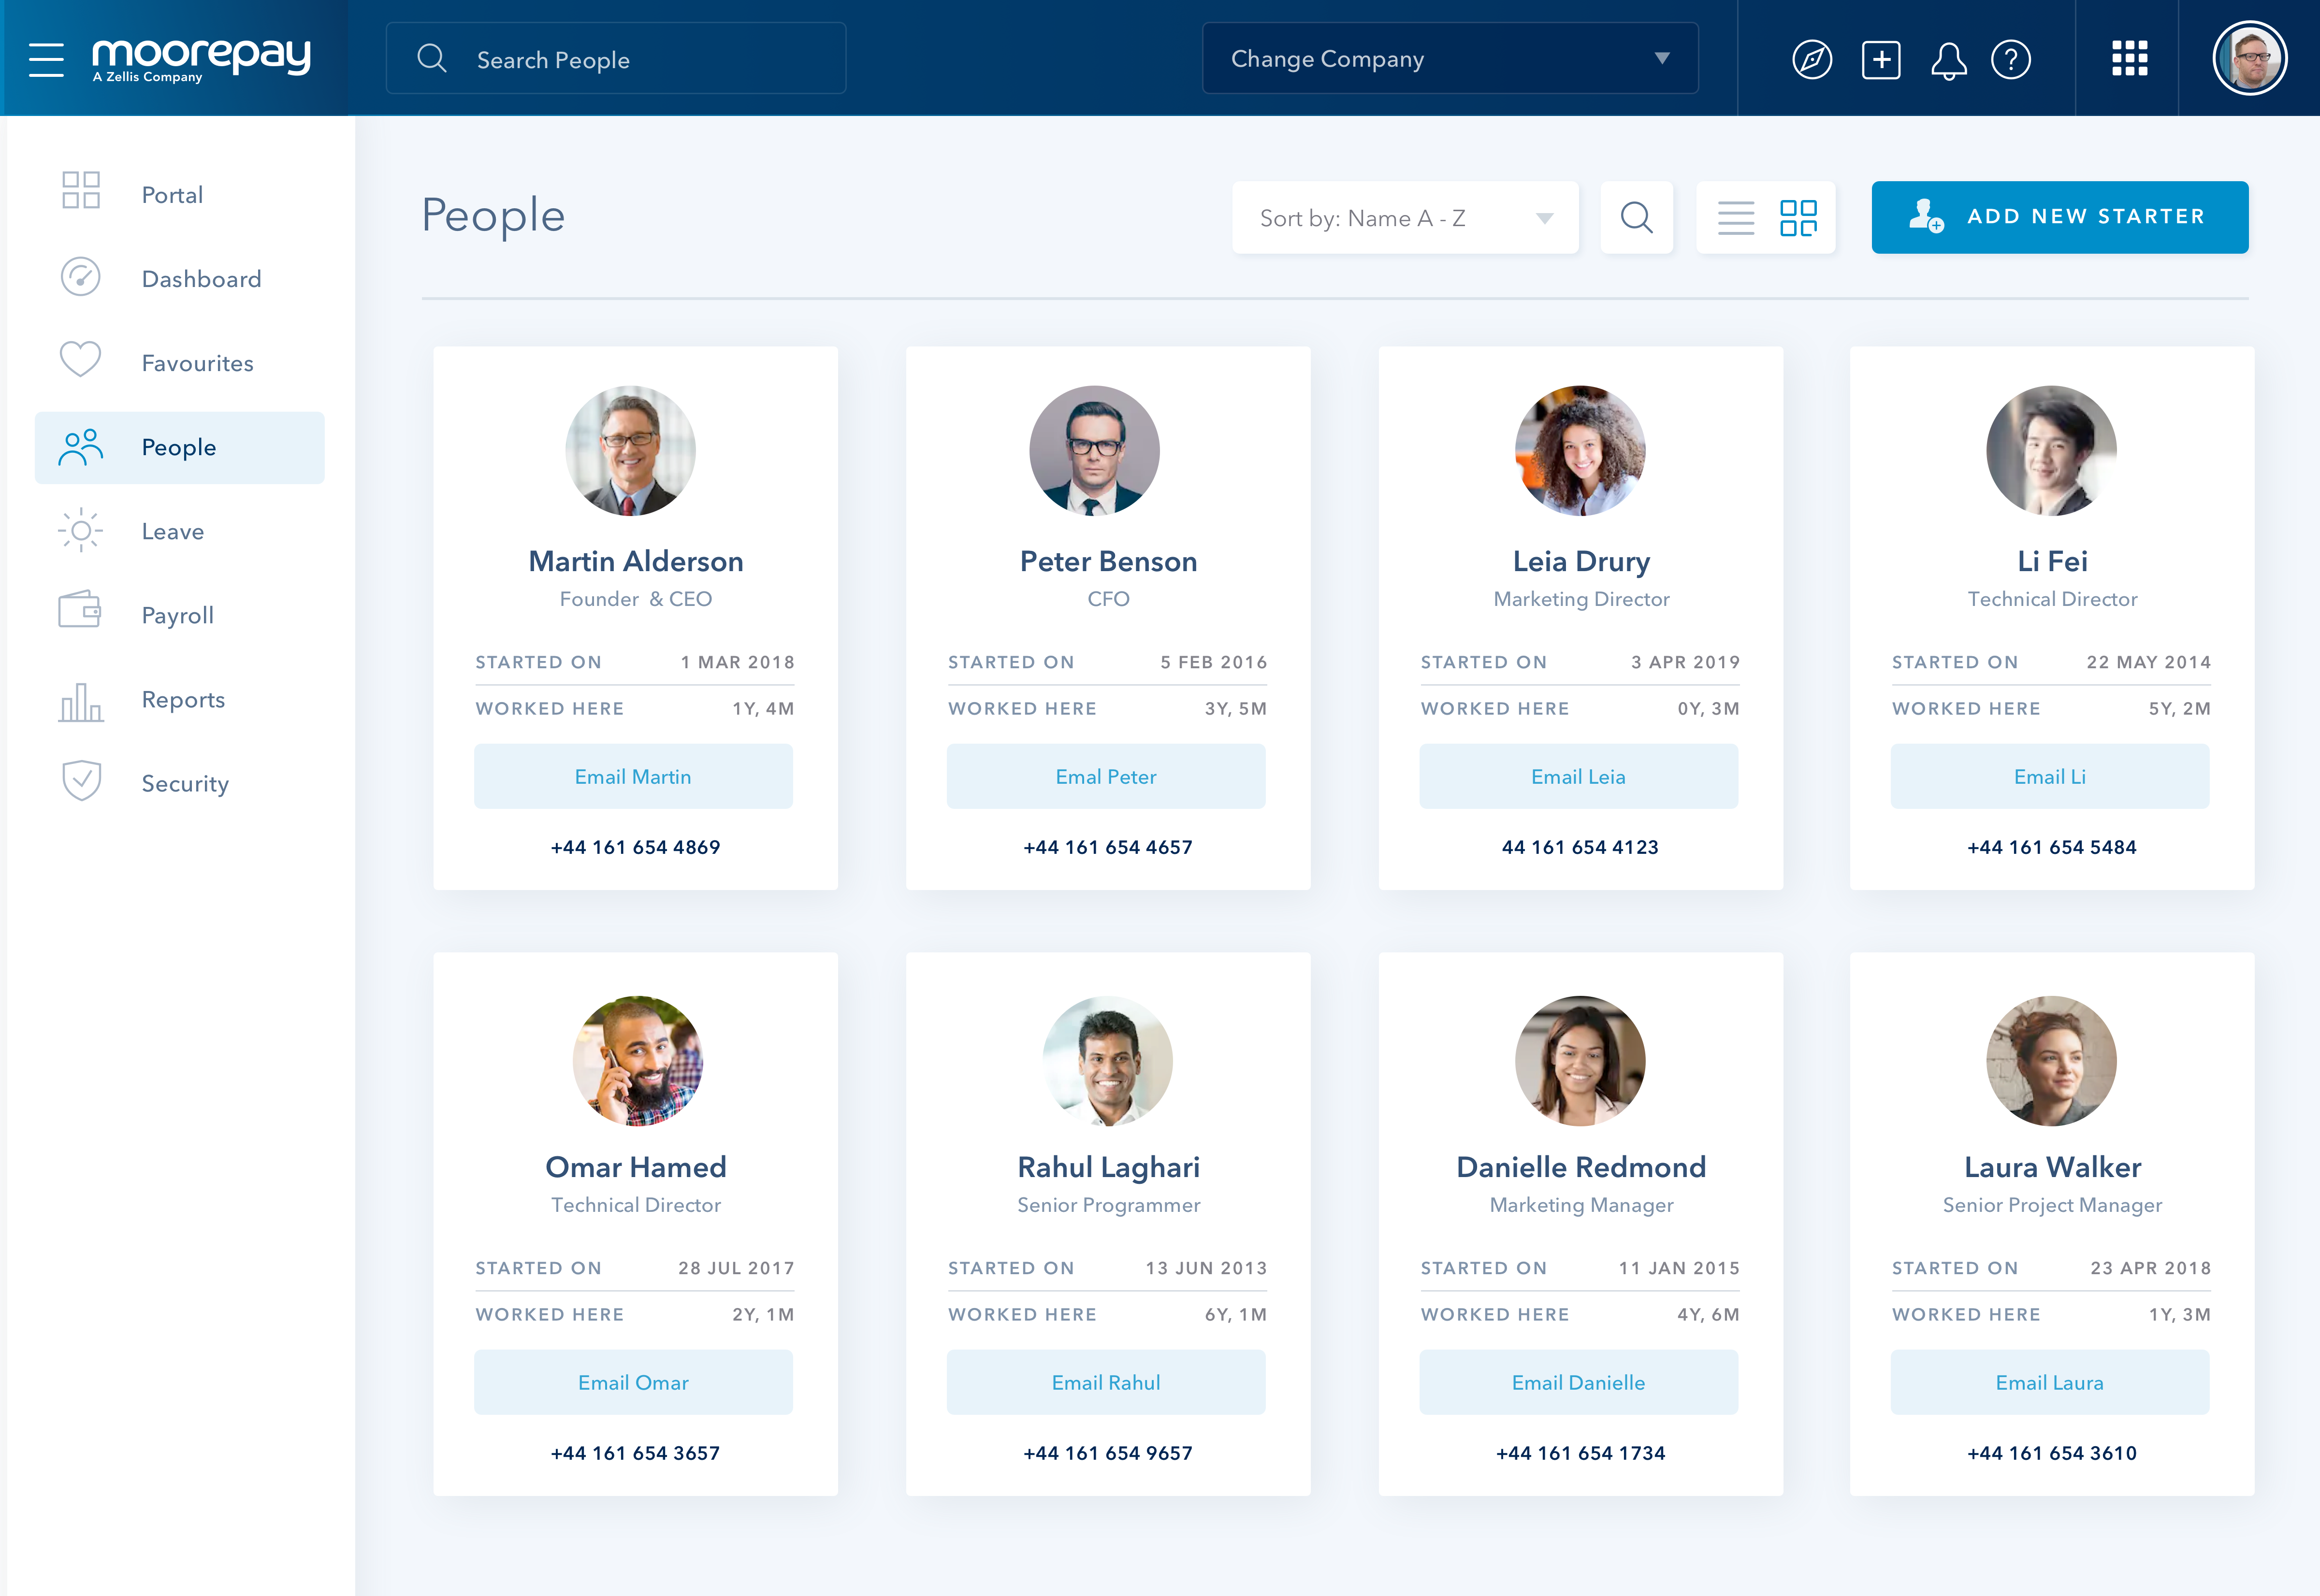Go to Leave in the sidebar
Screen dimensions: 2320x1596
(x=172, y=531)
